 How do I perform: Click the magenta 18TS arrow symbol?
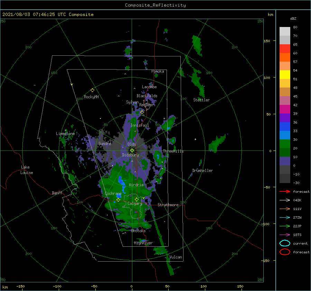tap(285, 235)
